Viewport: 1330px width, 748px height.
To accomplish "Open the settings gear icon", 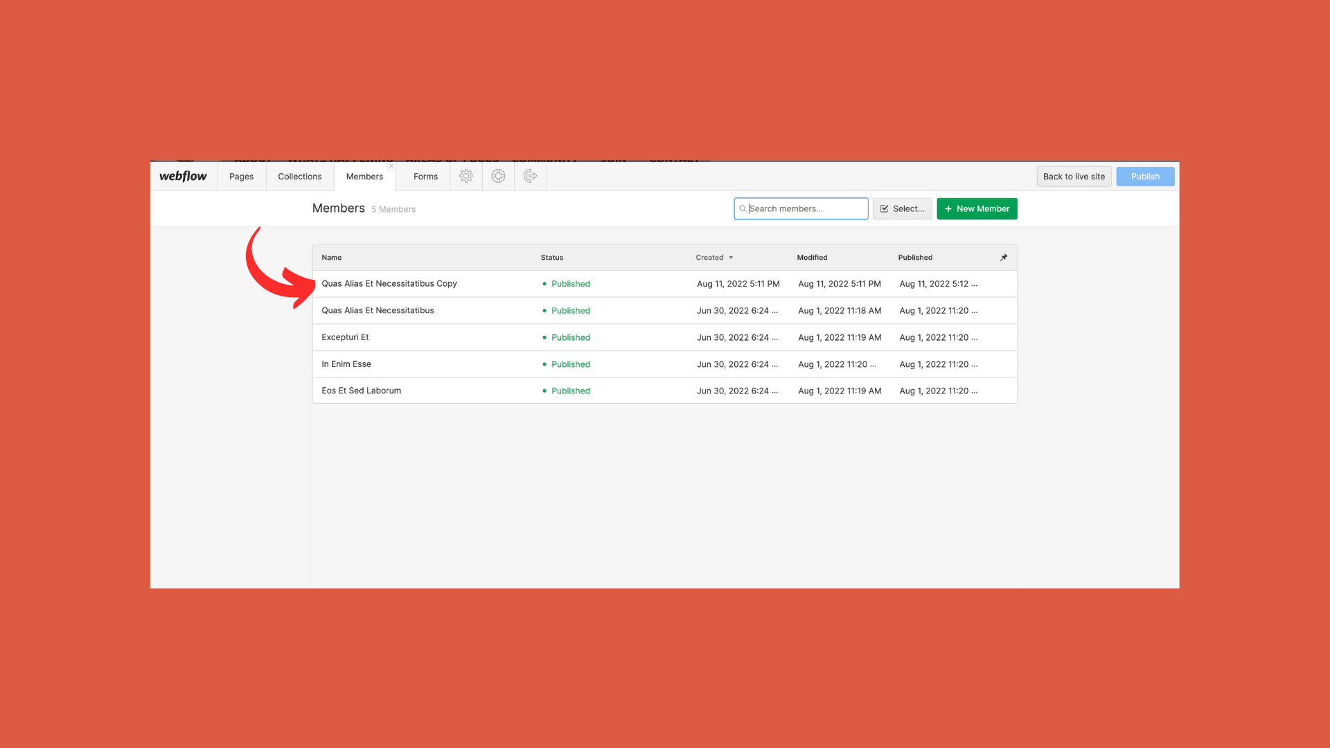I will 466,176.
